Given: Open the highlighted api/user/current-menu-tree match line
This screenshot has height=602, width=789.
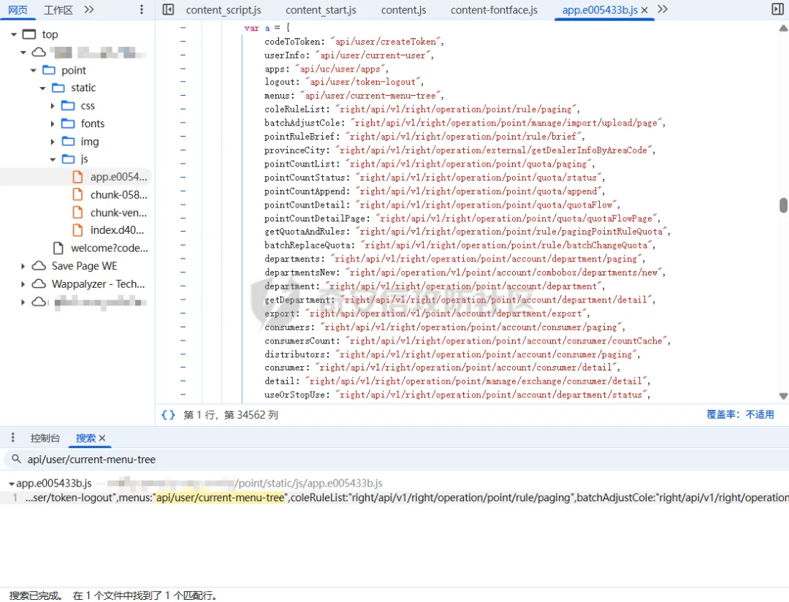Looking at the screenshot, I should pyautogui.click(x=394, y=498).
